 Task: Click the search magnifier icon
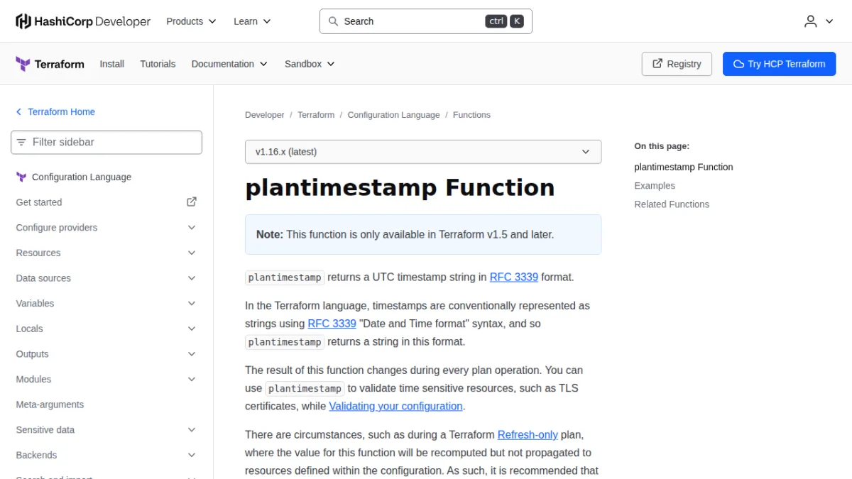[x=333, y=21]
